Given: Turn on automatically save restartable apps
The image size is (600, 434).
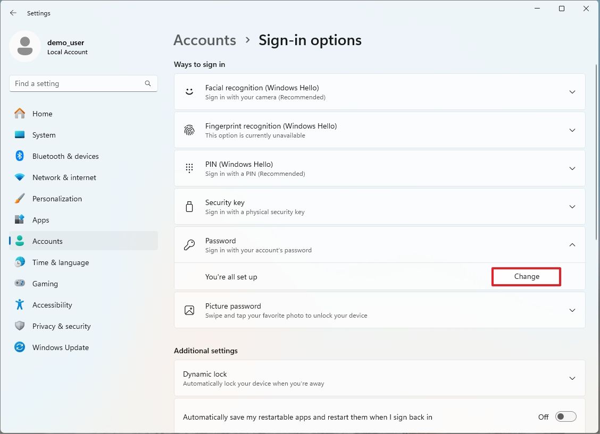Looking at the screenshot, I should pos(565,416).
